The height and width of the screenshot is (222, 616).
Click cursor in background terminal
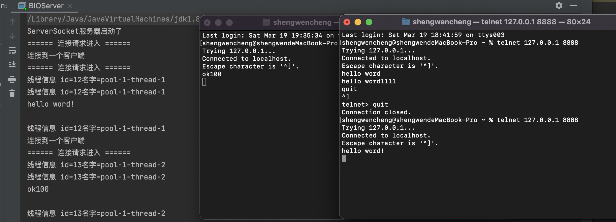(204, 82)
